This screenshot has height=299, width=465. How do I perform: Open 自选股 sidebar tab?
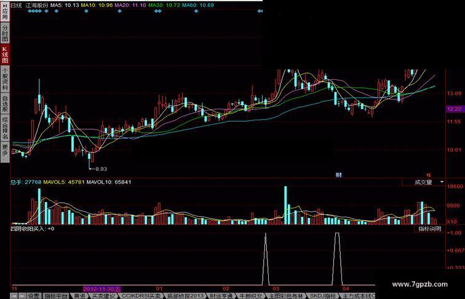pos(5,103)
